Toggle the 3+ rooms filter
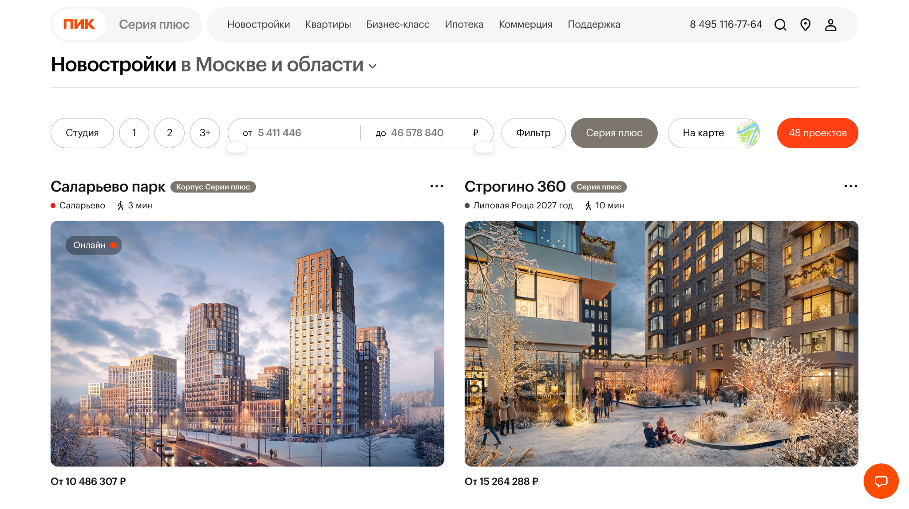This screenshot has height=509, width=909. click(205, 133)
